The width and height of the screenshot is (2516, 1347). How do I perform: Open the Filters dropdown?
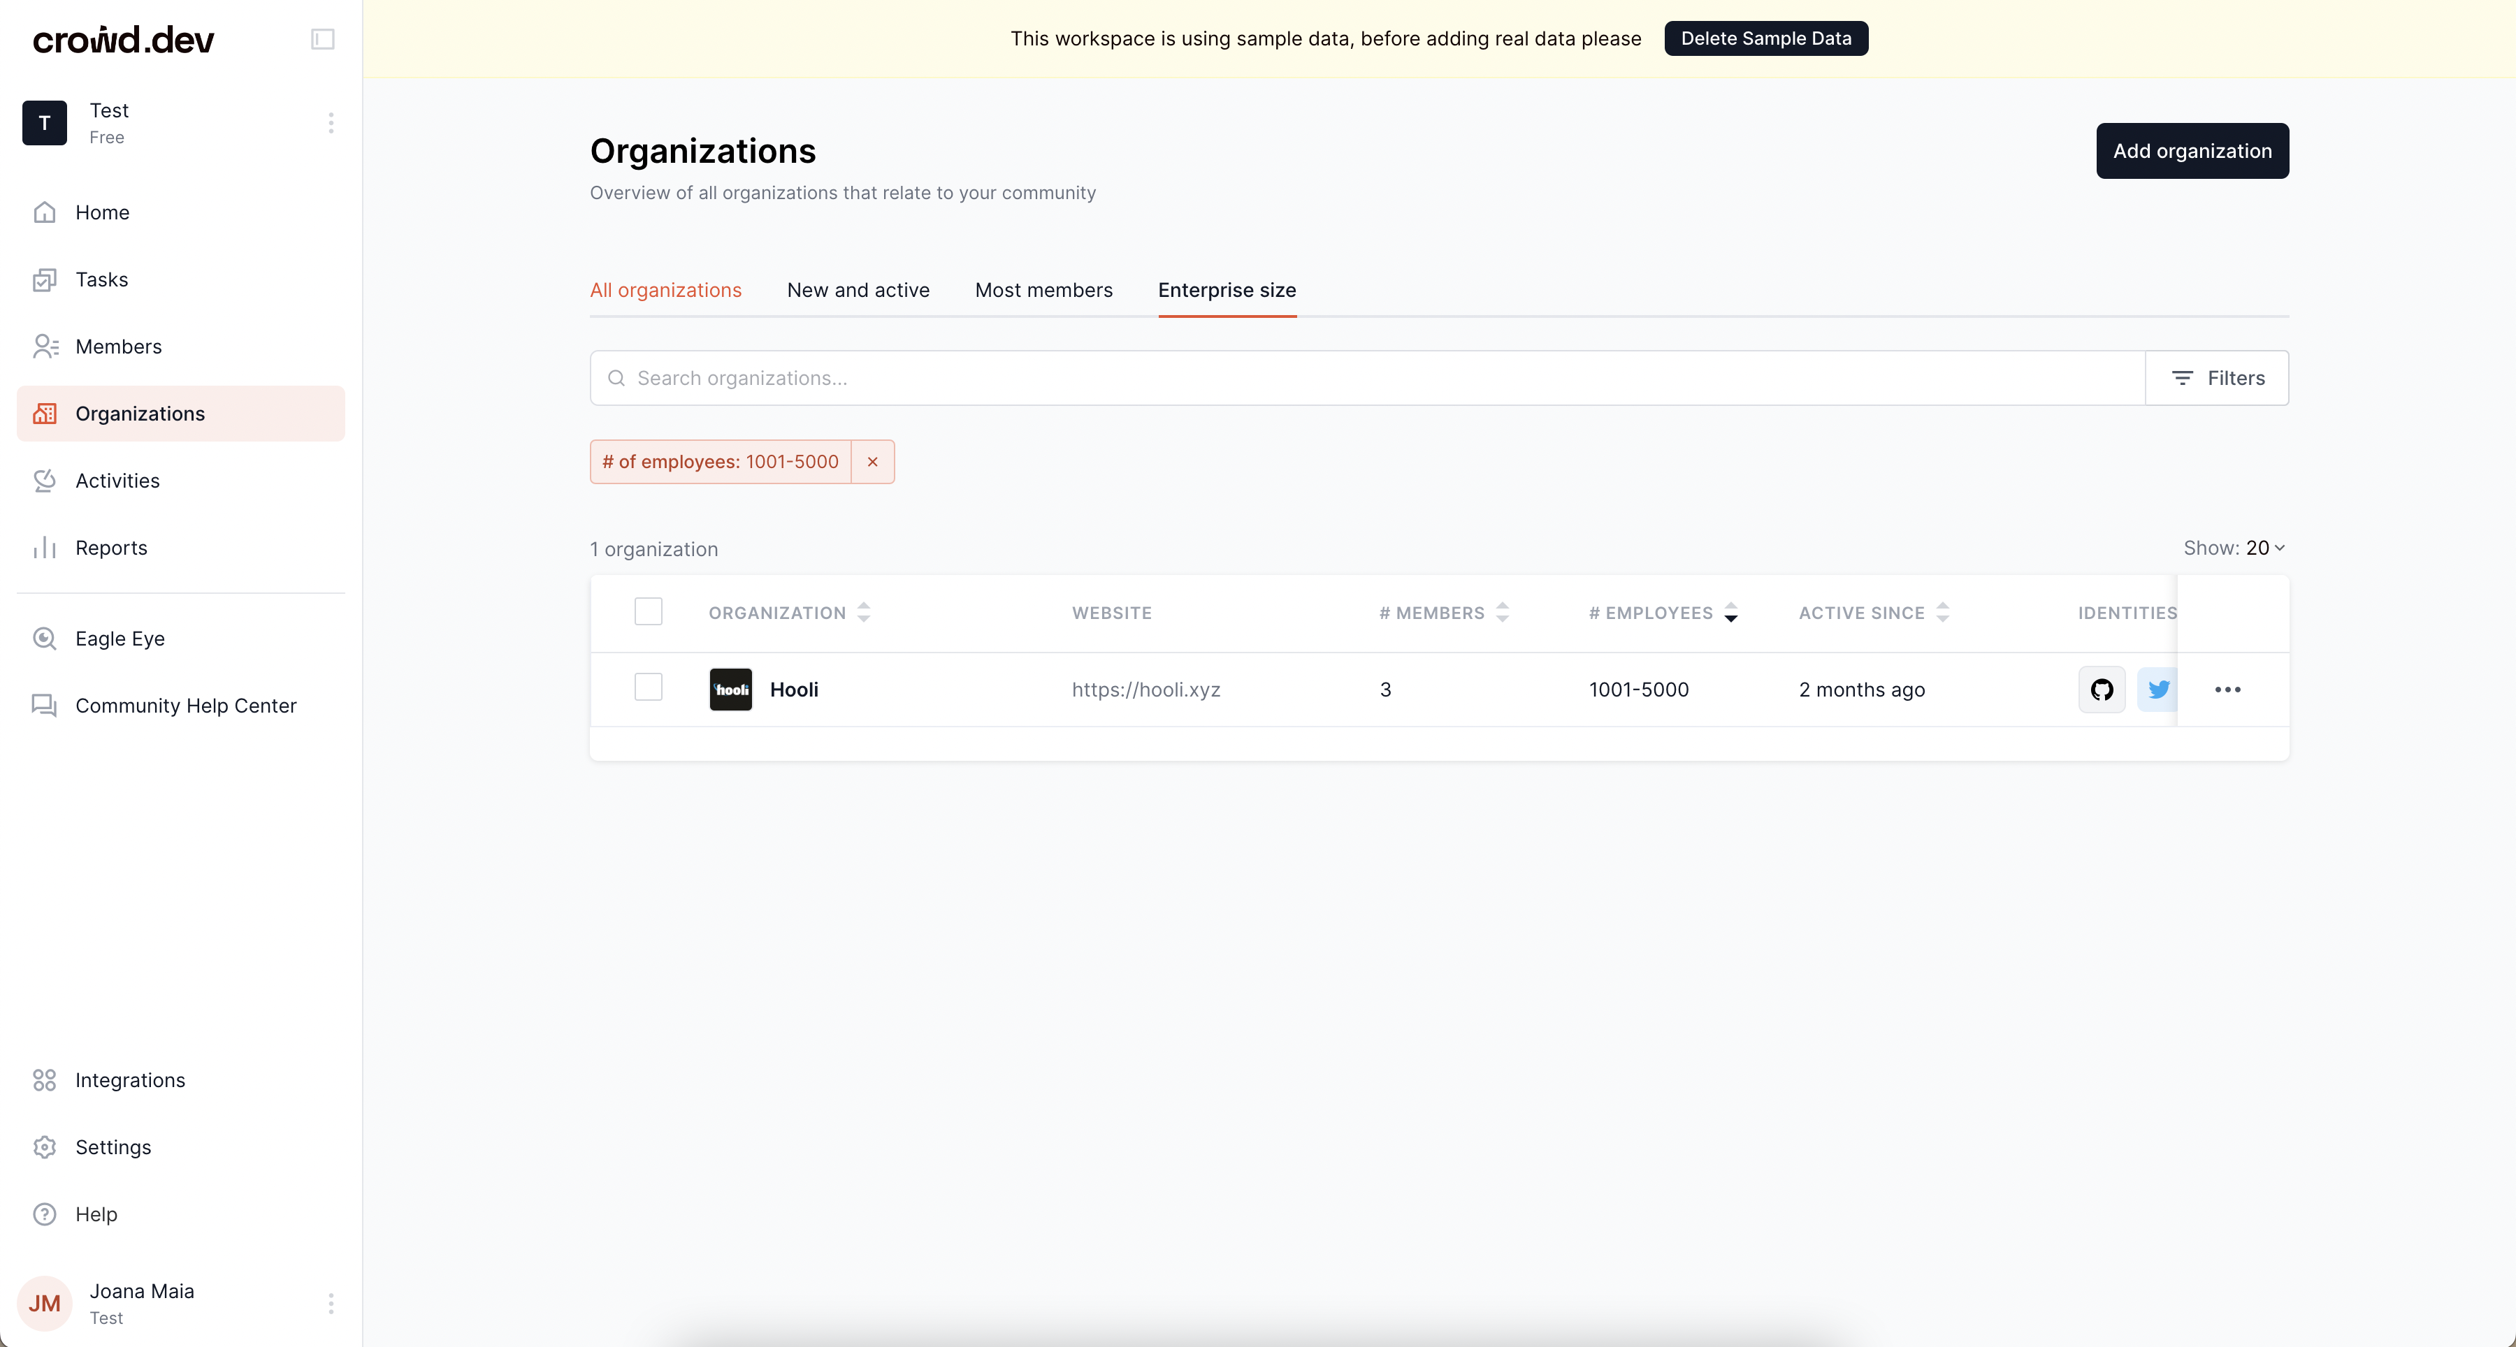[x=2216, y=378]
